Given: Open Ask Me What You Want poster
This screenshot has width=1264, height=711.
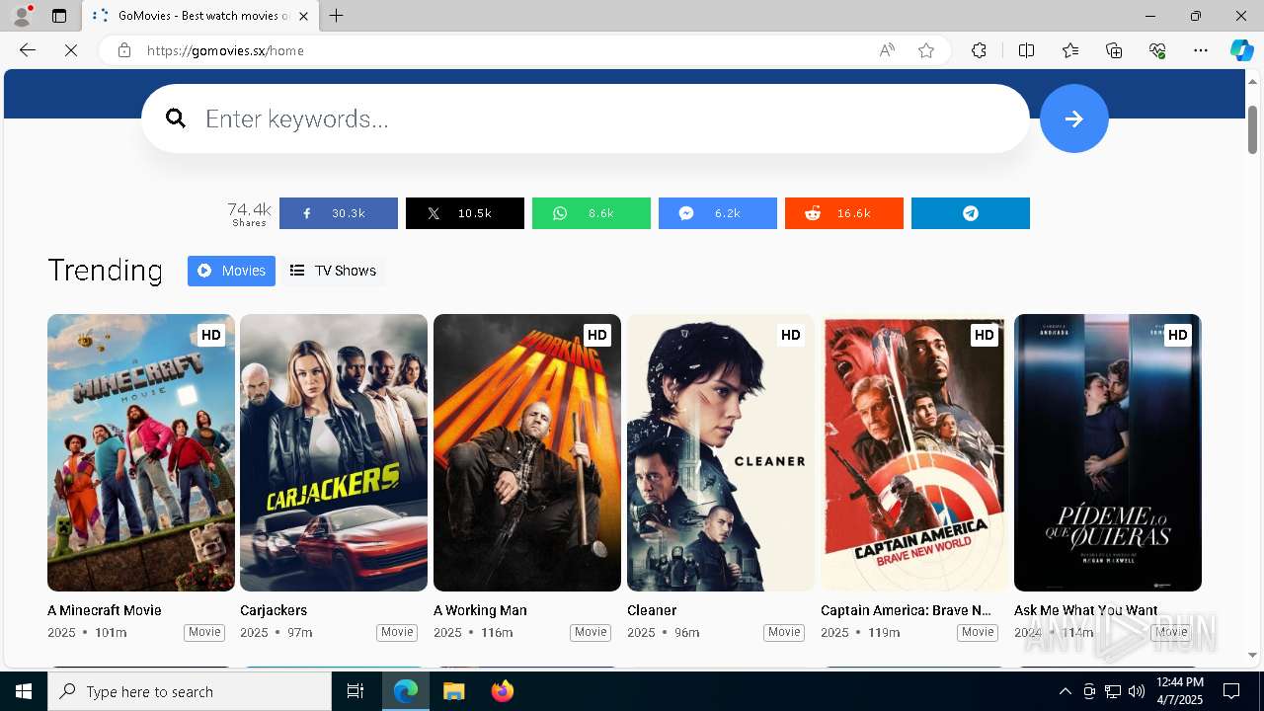Looking at the screenshot, I should click(x=1108, y=452).
